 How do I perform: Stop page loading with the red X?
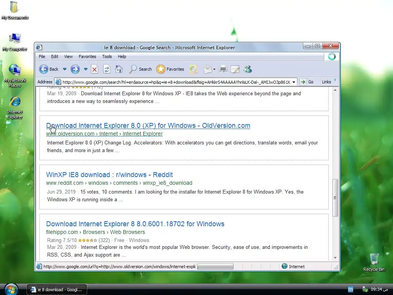pyautogui.click(x=94, y=69)
